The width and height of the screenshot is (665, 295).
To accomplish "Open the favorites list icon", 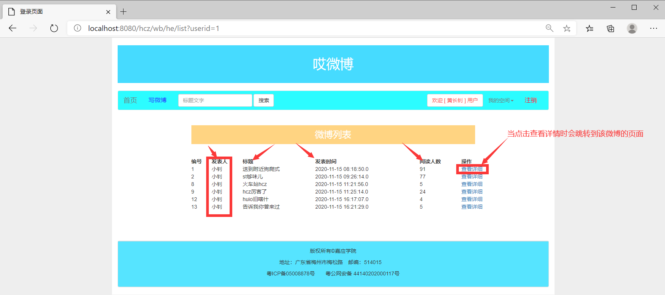I will coord(589,28).
